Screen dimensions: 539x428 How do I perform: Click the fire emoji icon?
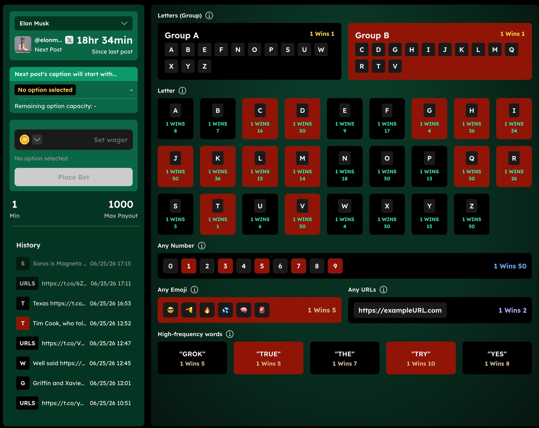pos(207,310)
